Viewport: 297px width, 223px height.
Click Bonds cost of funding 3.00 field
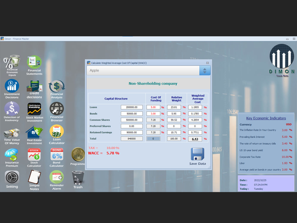click(153, 114)
